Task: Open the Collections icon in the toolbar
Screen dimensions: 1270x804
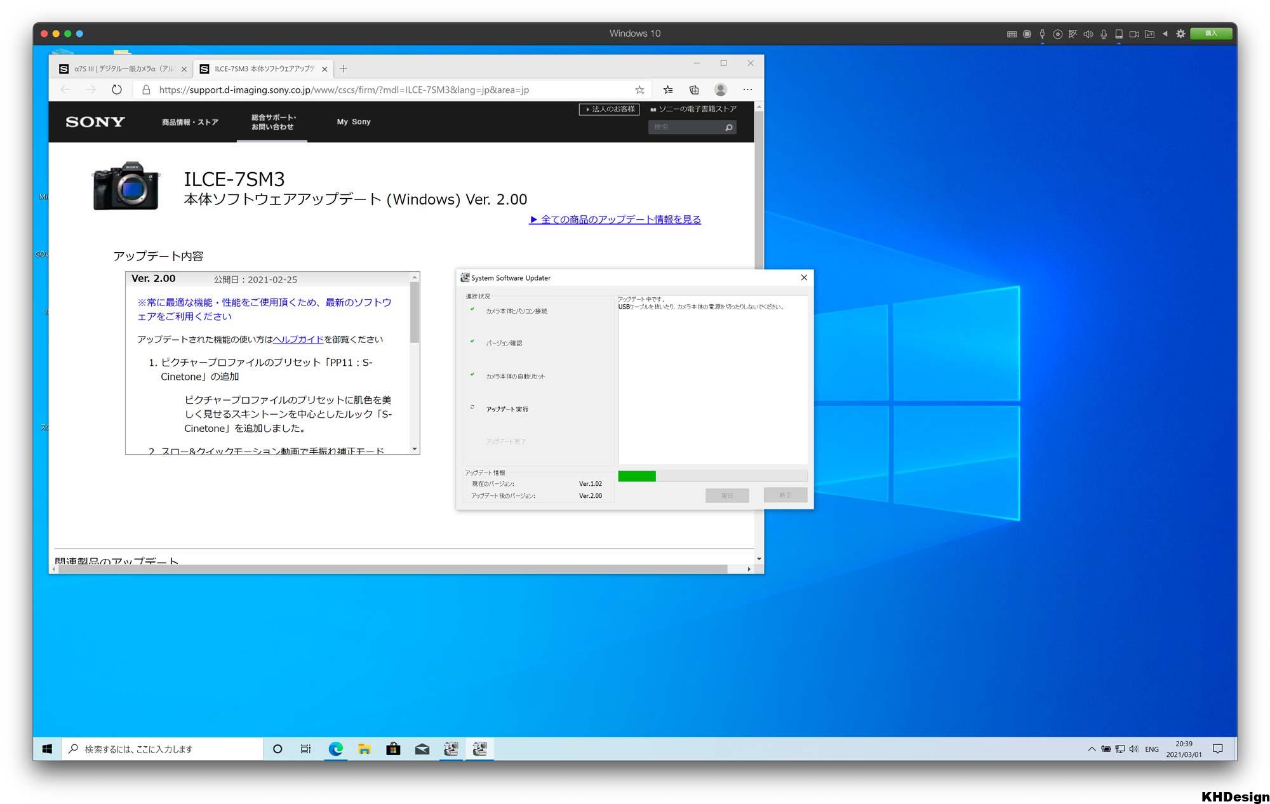Action: [694, 90]
